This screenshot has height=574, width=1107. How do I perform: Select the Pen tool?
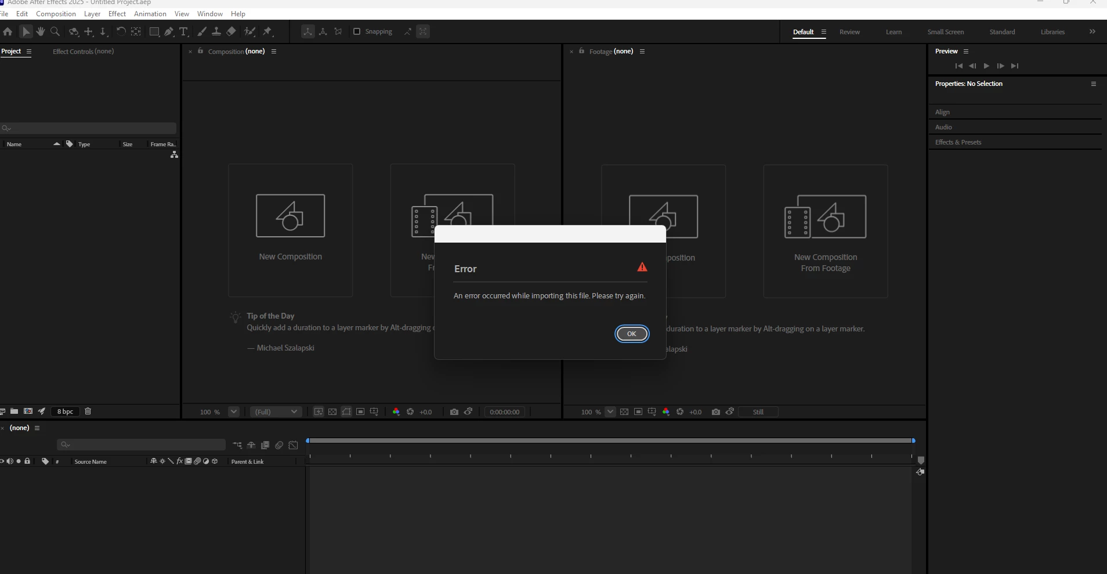coord(168,32)
